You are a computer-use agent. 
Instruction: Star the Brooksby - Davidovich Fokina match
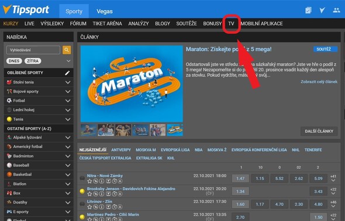89,194
